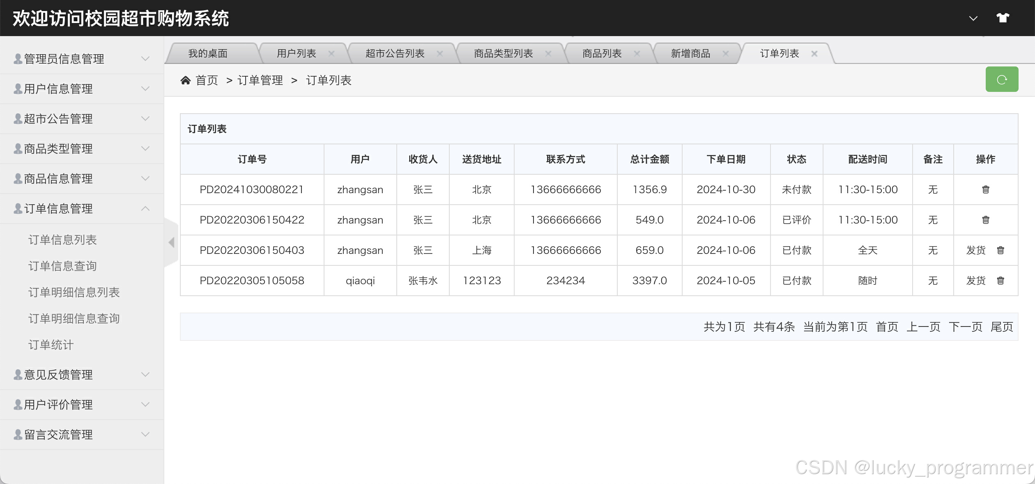
Task: Close the 订单列表 tab
Action: [814, 54]
